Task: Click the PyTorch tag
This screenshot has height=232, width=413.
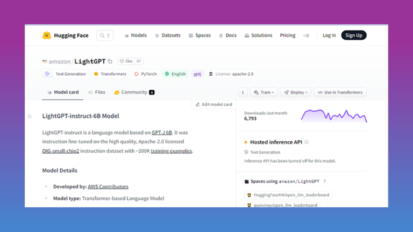Action: coord(145,74)
